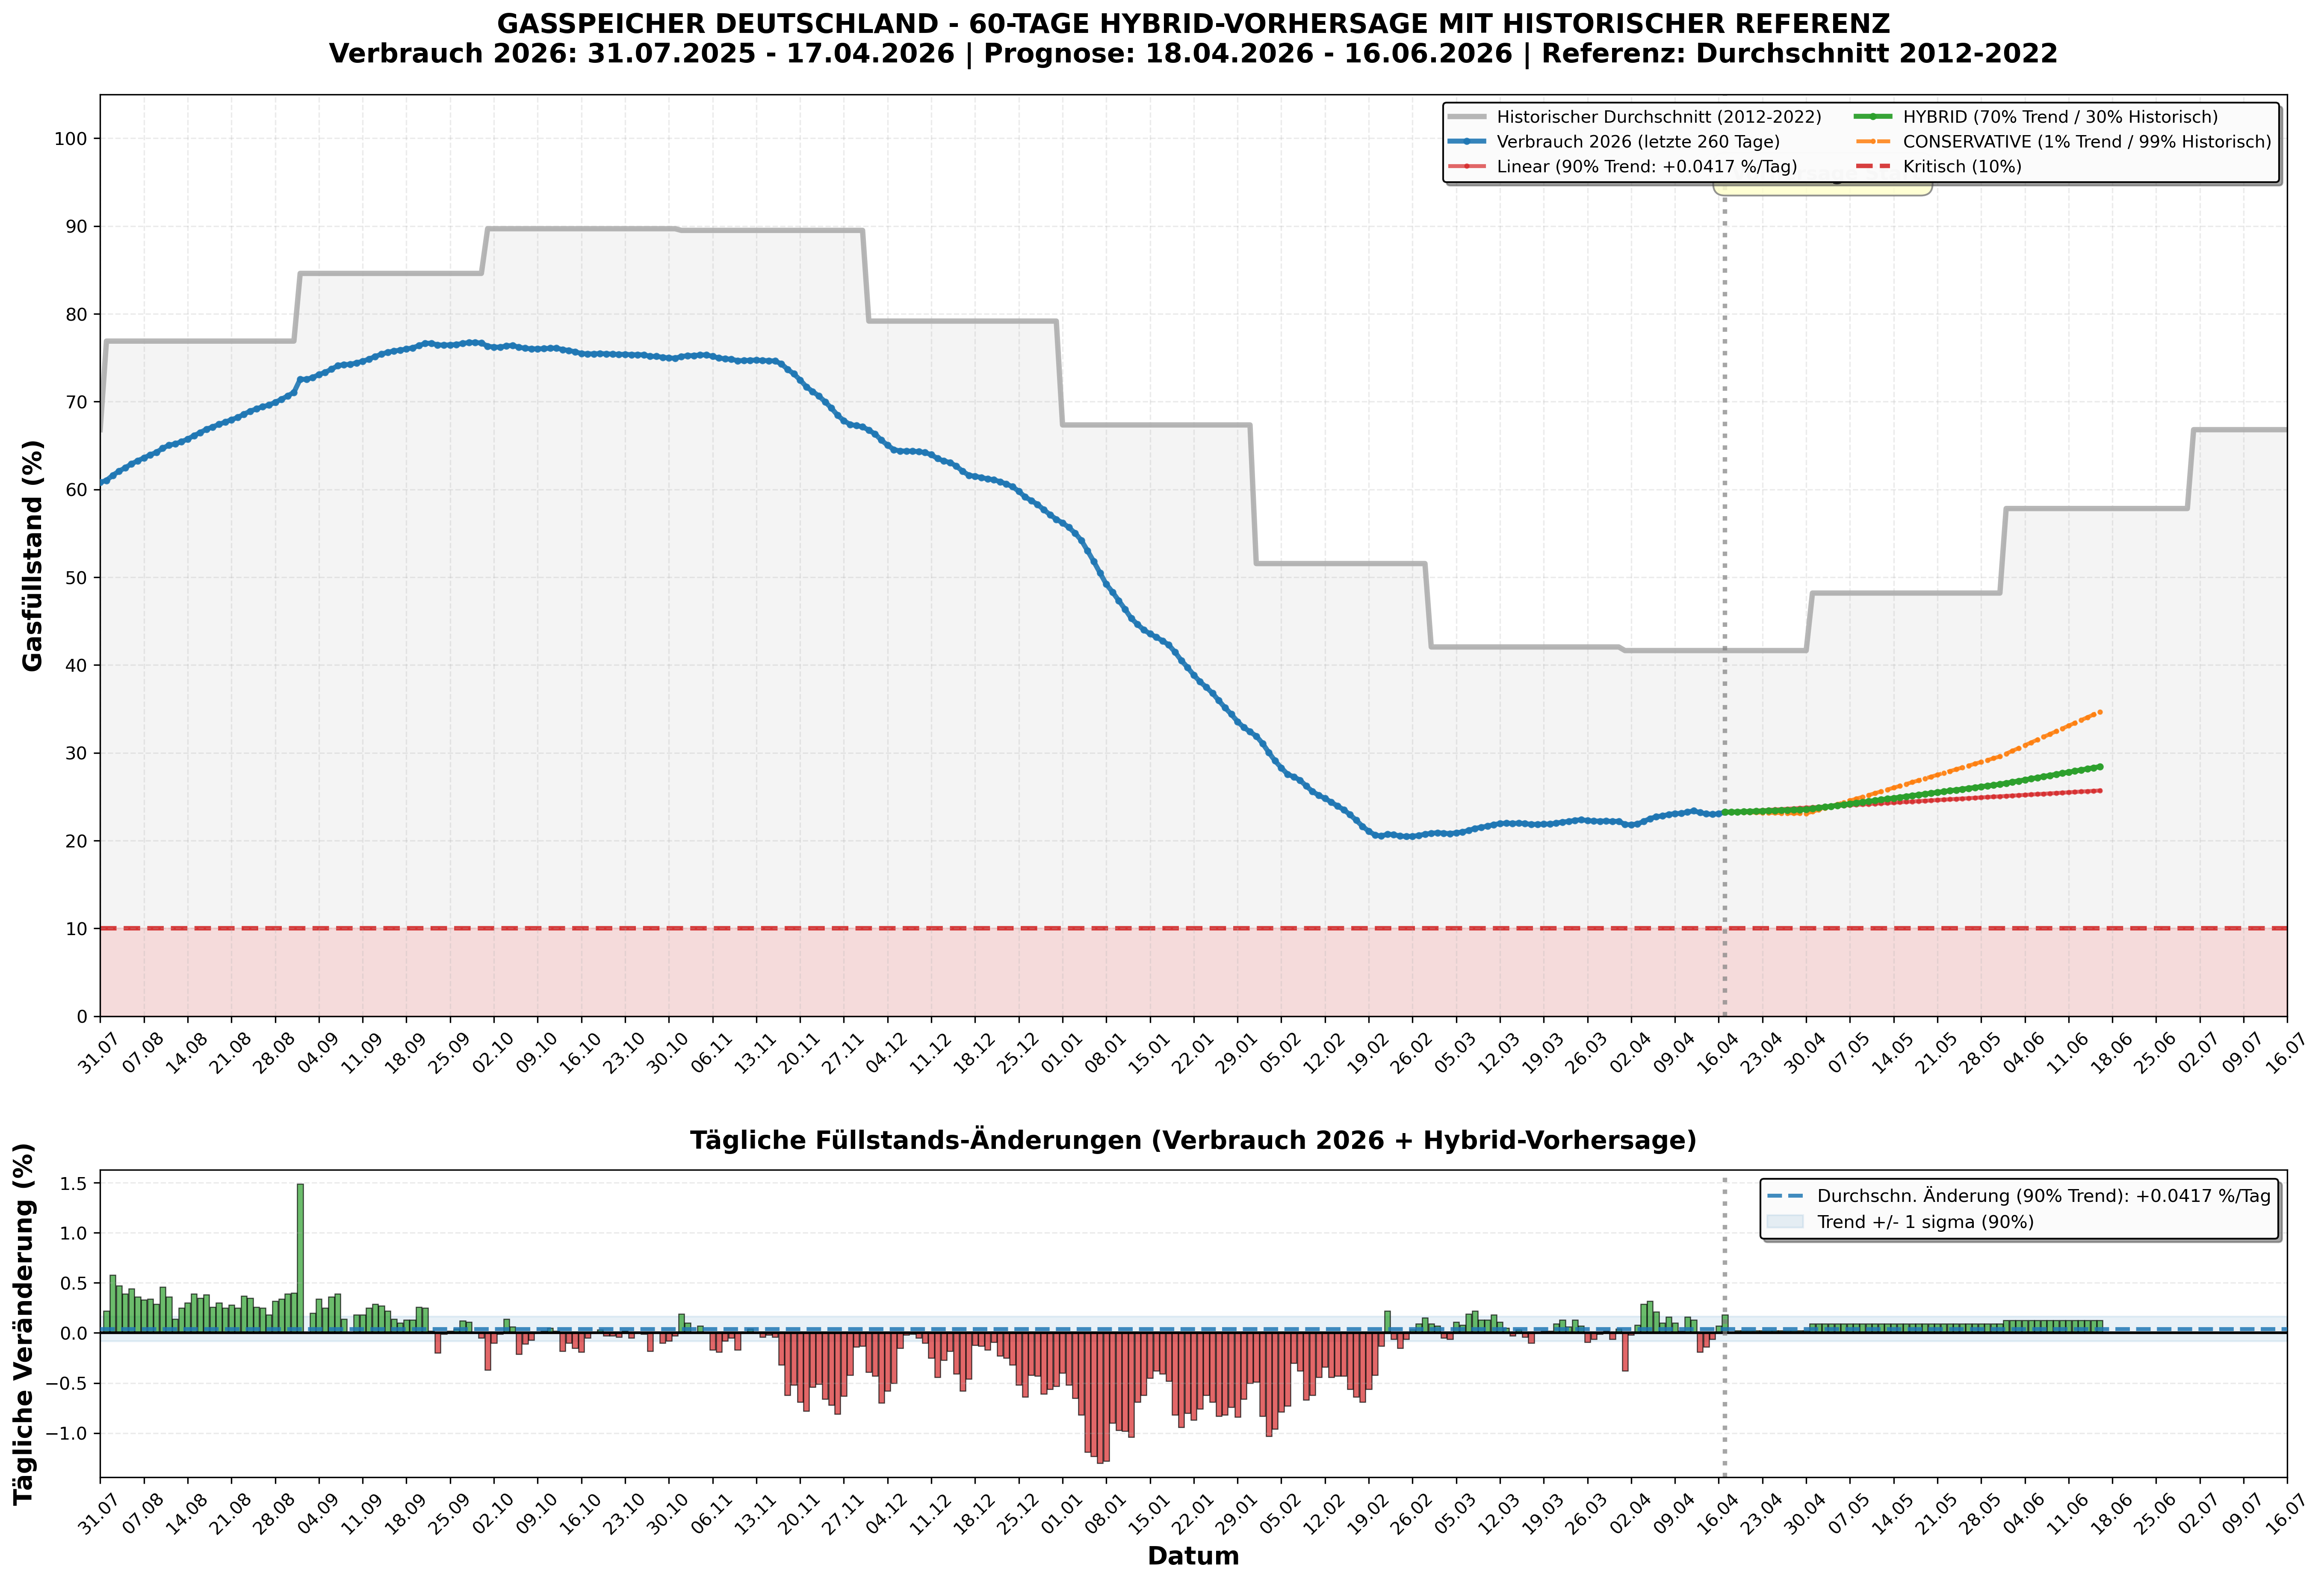
Task: Click the end point of the orange conservative forecast
Action: tap(2099, 712)
